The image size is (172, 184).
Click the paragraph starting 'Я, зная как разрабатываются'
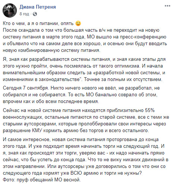pyautogui.click(x=84, y=69)
